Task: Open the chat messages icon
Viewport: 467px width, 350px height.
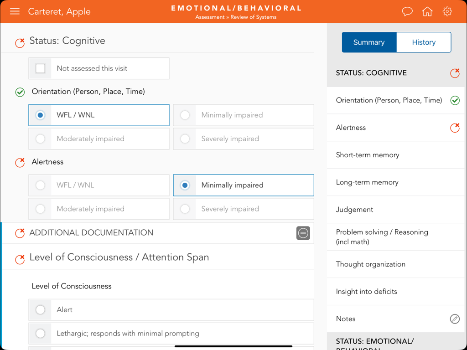Action: pos(407,11)
